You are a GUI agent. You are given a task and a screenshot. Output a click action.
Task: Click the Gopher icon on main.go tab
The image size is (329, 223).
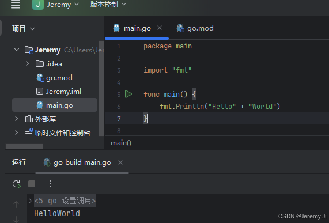tap(116, 28)
